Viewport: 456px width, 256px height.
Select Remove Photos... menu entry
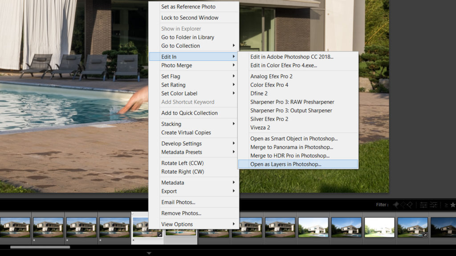click(194, 213)
